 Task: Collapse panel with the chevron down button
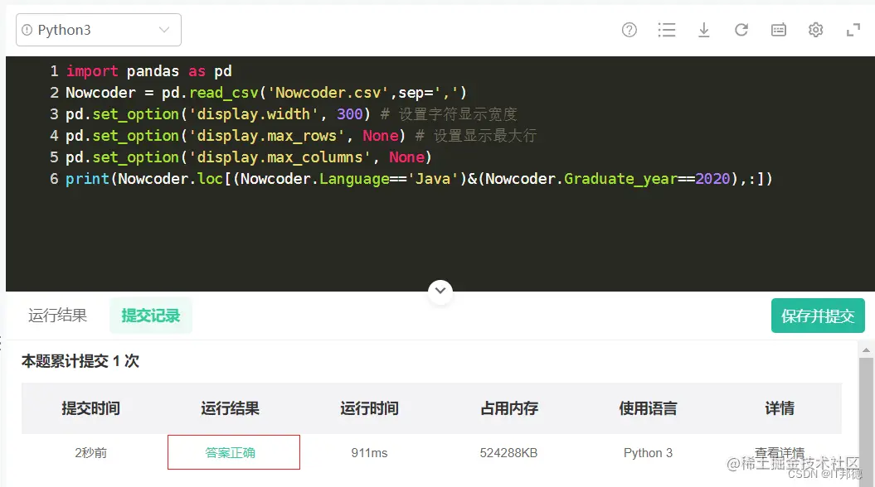click(x=440, y=291)
